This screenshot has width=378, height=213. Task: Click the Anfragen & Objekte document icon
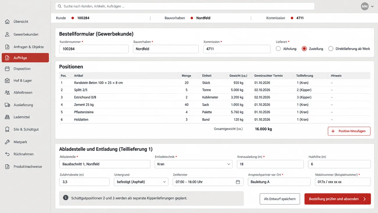point(7,47)
